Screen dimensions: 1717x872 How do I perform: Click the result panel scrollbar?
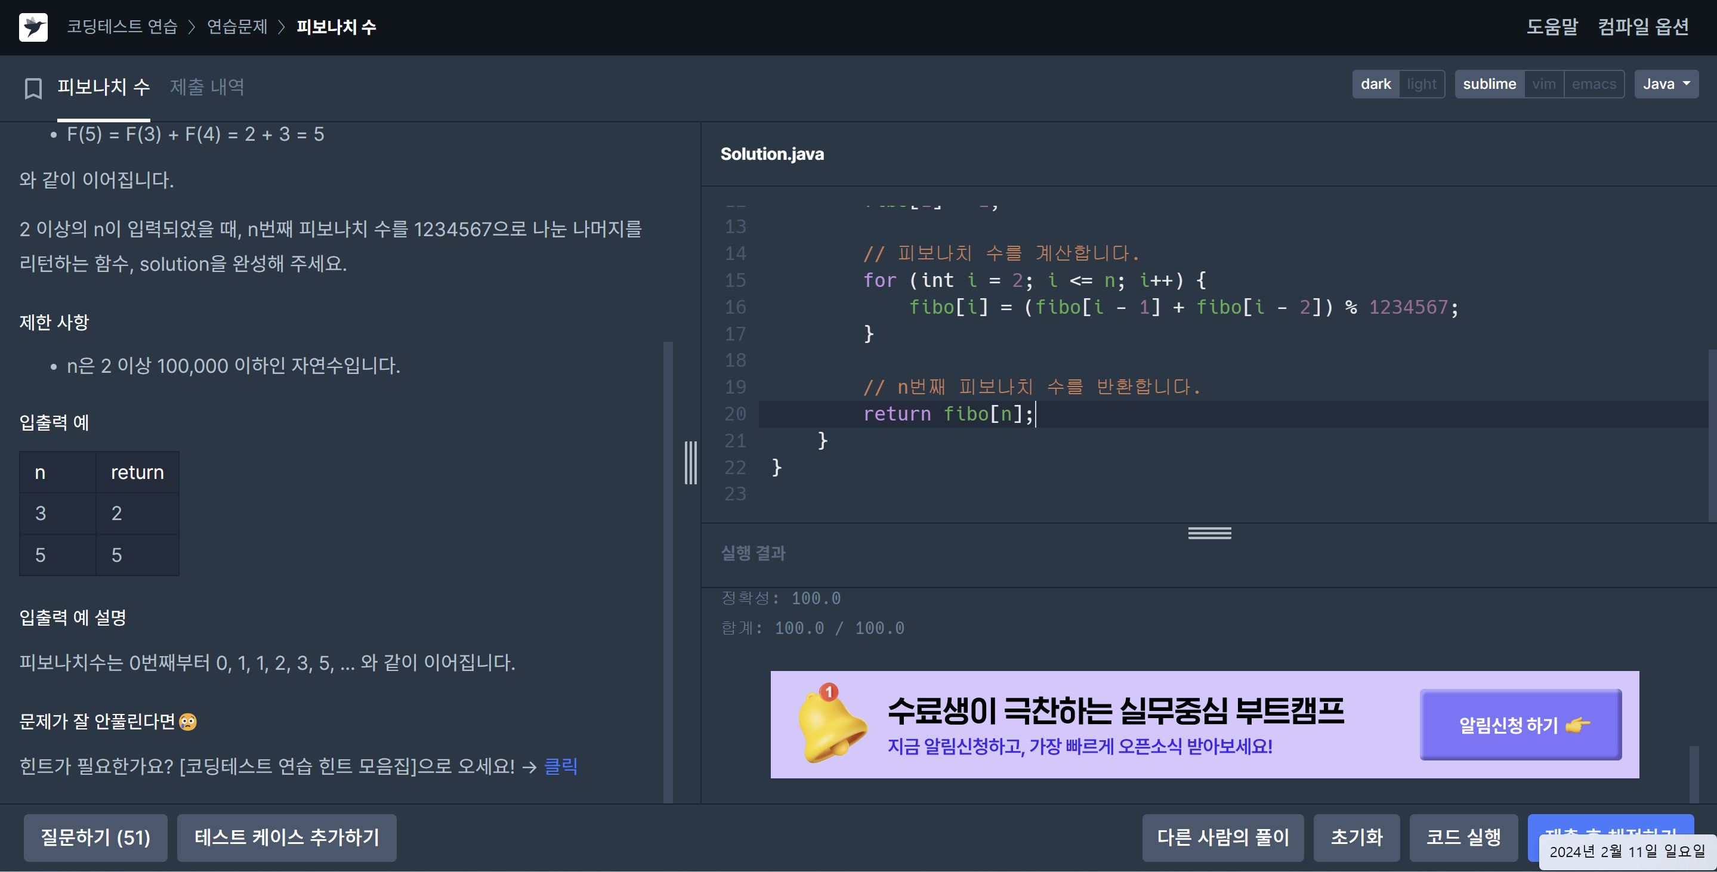(1694, 774)
